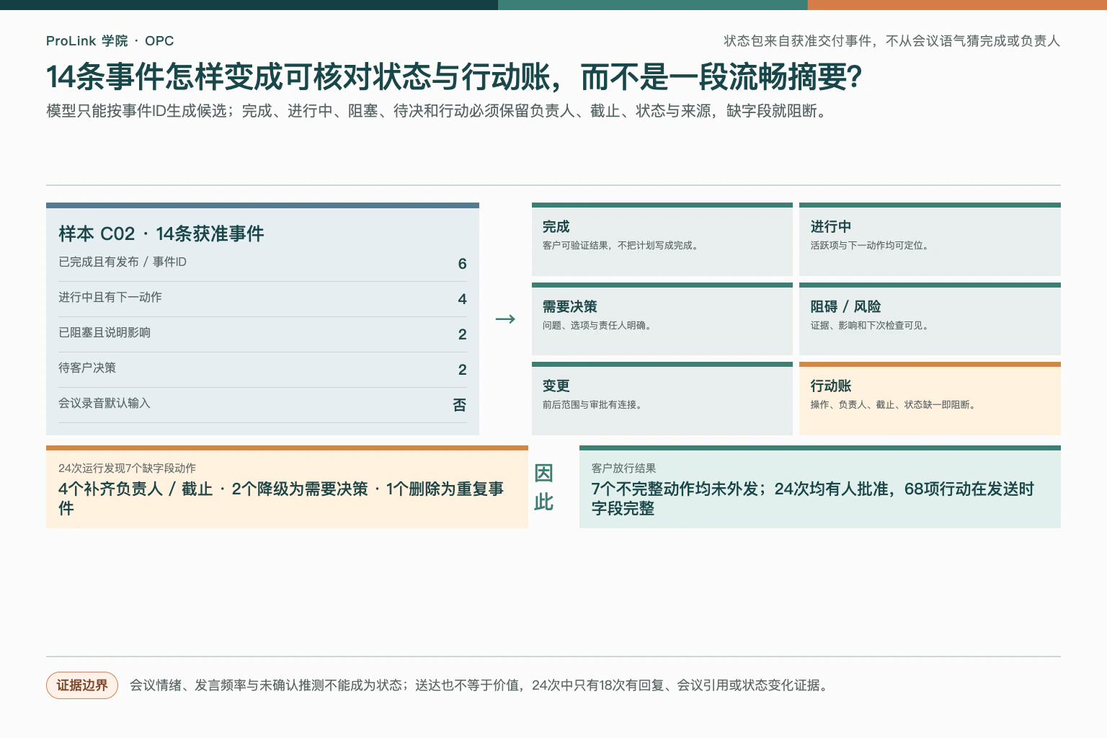The image size is (1107, 738).
Task: Click description 操作、负责人、截止、状态缺一即阻断
Action: (894, 405)
